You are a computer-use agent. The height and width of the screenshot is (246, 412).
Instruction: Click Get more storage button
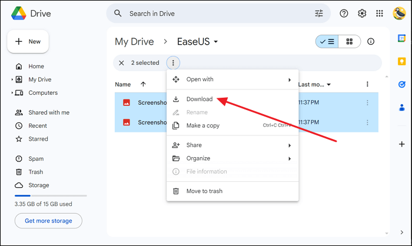(48, 221)
